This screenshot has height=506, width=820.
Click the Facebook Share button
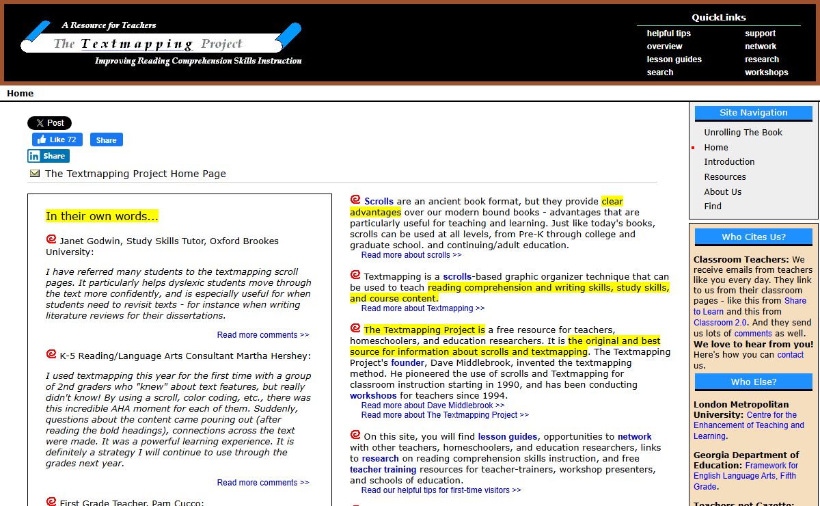(x=106, y=139)
